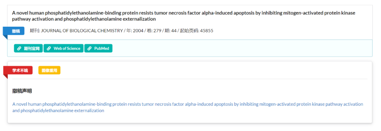381x131 pixels.
Task: Click the starting page number 45855
Action: [x=206, y=31]
